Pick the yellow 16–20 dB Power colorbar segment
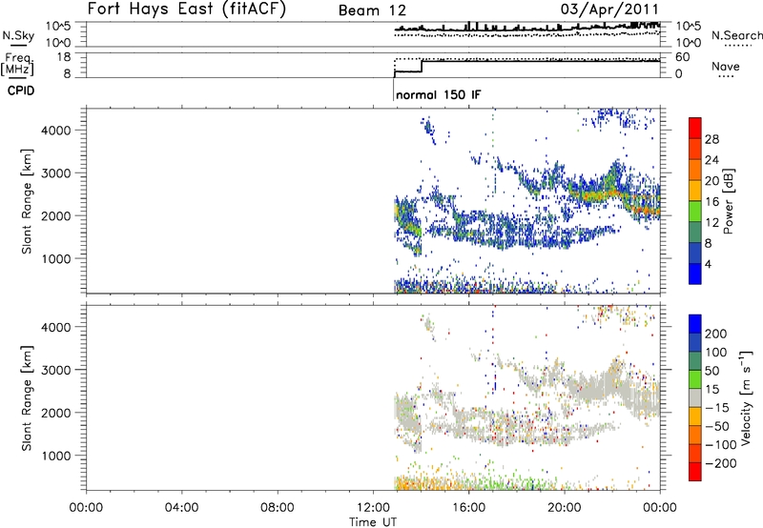This screenshot has width=763, height=528. coord(695,190)
